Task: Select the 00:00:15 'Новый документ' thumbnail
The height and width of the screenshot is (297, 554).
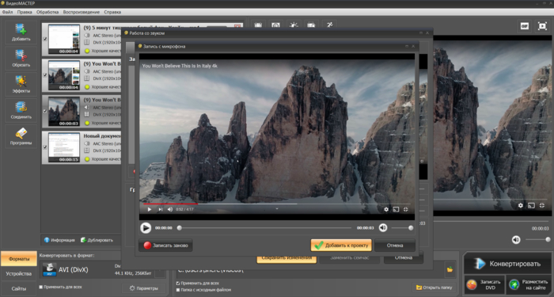Action: pyautogui.click(x=64, y=147)
